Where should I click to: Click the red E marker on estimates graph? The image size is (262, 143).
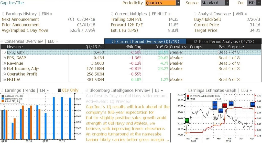[225, 105]
